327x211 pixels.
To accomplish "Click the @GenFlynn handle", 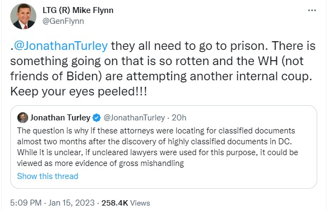I will pos(63,21).
